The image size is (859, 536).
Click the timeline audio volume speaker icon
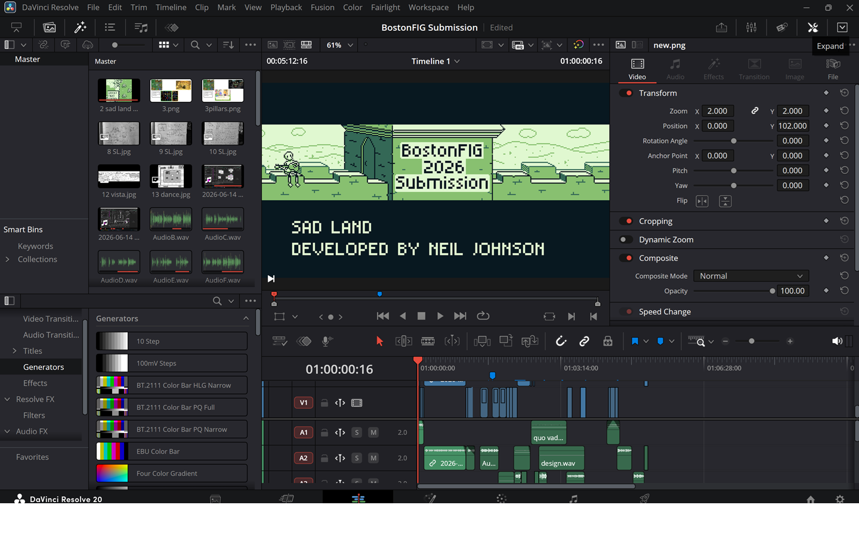[x=837, y=341]
